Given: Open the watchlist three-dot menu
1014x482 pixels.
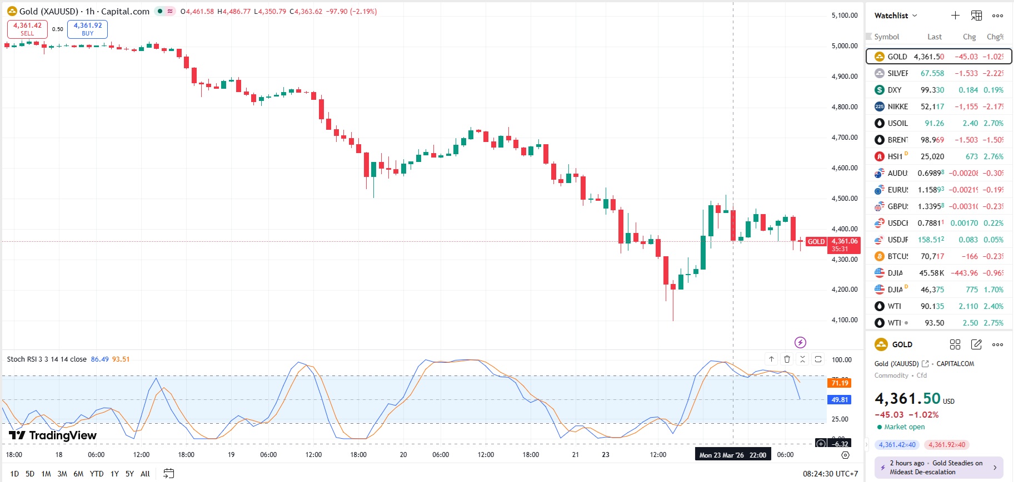Looking at the screenshot, I should tap(997, 16).
